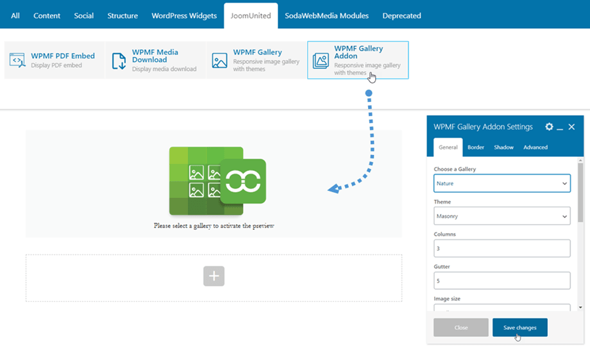Click the Close button in settings panel

point(461,327)
